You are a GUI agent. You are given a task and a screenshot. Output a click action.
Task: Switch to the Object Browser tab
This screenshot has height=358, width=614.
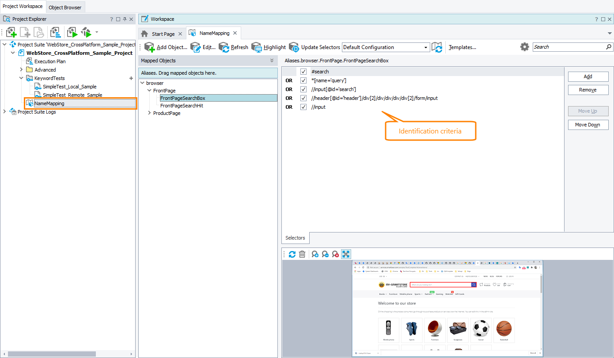(65, 7)
